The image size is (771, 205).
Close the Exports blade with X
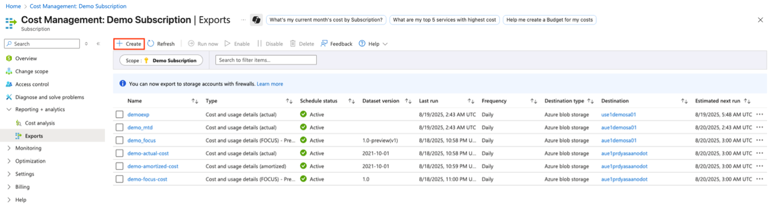760,20
